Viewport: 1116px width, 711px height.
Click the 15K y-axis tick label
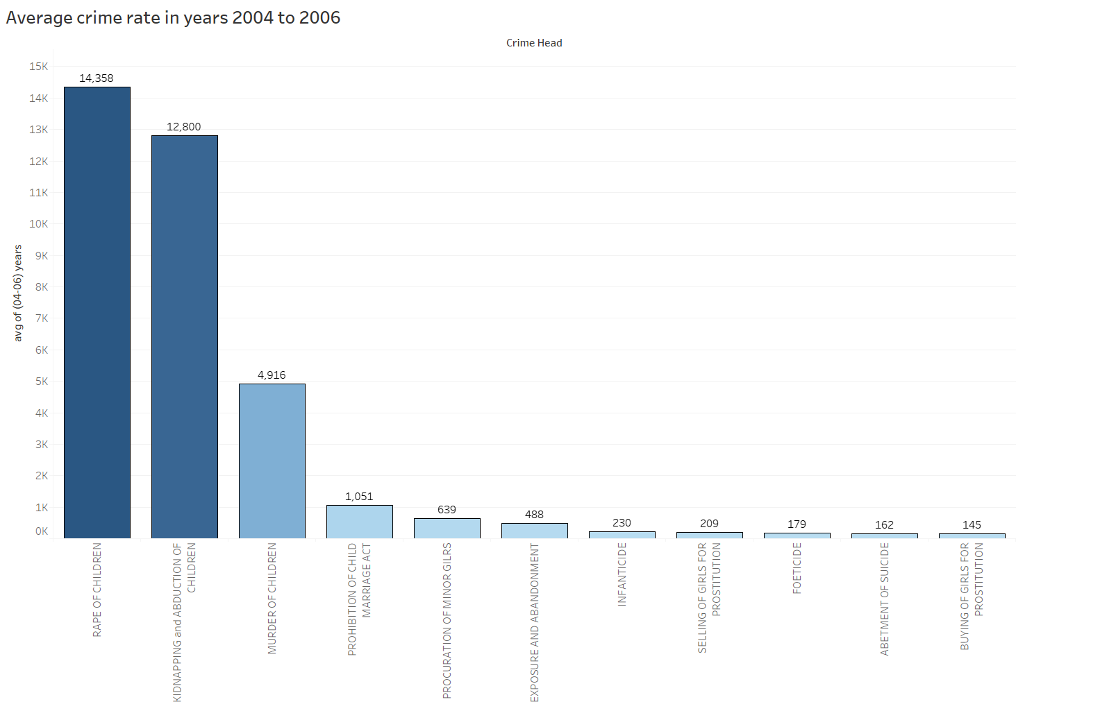pos(39,67)
